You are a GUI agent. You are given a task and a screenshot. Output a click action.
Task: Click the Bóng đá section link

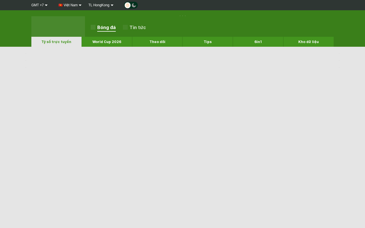point(106,27)
